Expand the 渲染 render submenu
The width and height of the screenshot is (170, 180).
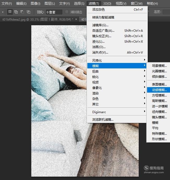[117, 93]
